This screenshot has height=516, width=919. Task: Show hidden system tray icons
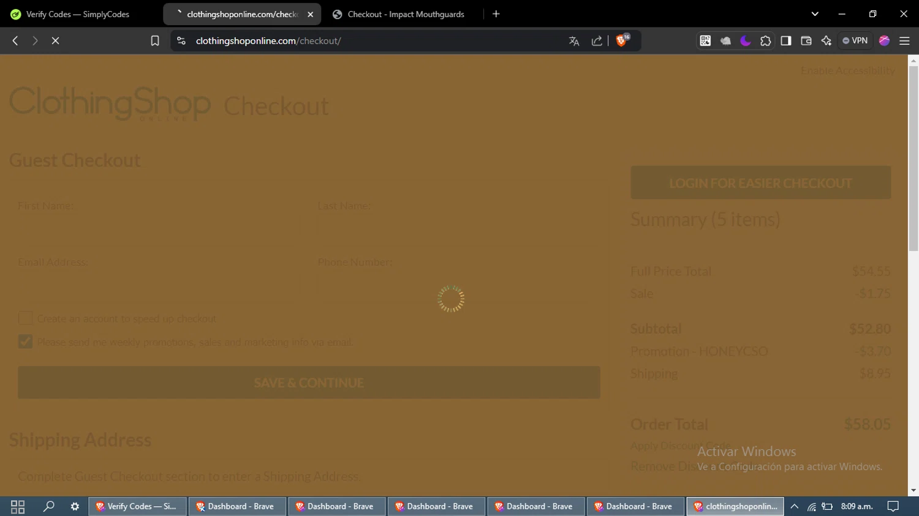pyautogui.click(x=795, y=506)
